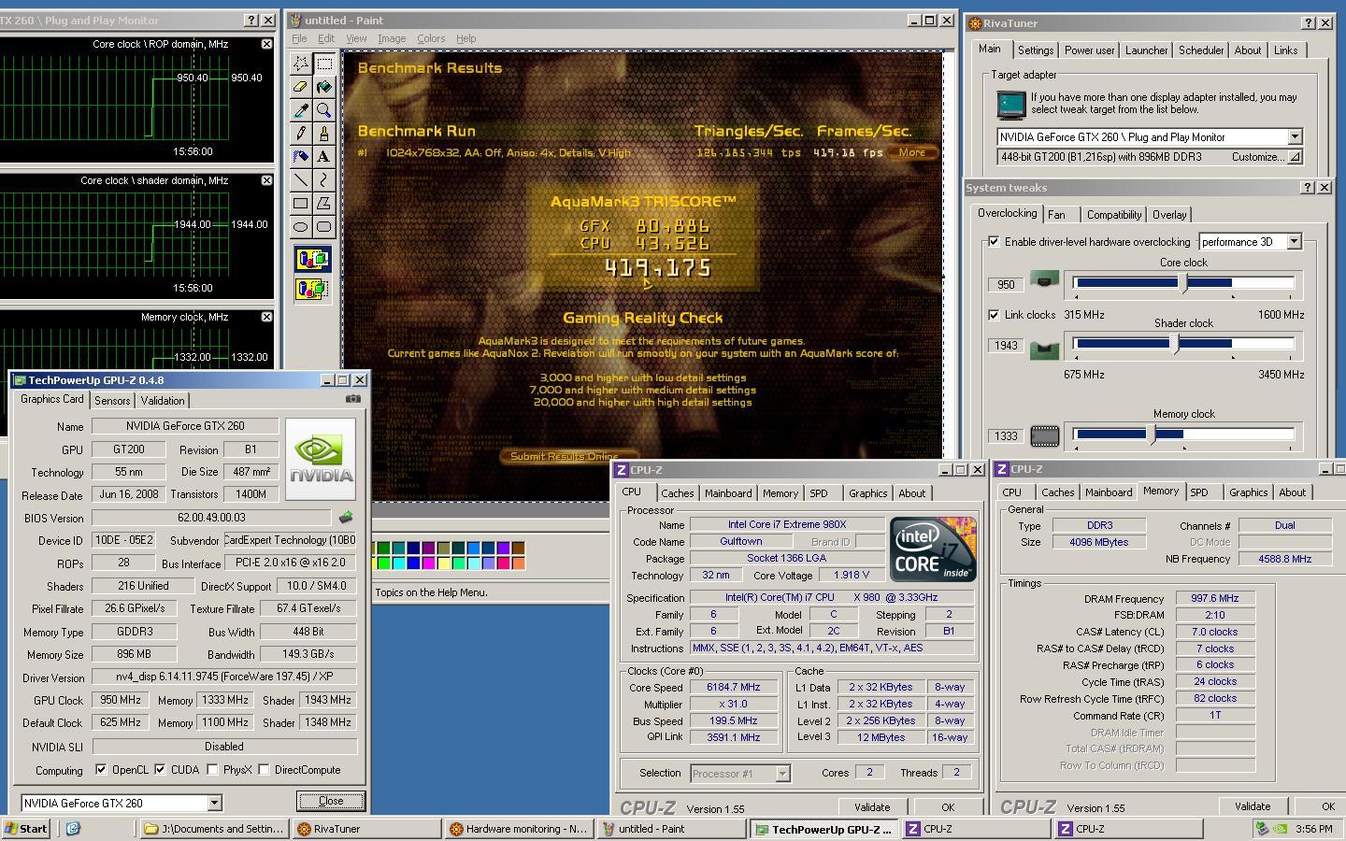Image resolution: width=1346 pixels, height=841 pixels.
Task: Choose the Fill With Color bucket tool
Action: 324,87
